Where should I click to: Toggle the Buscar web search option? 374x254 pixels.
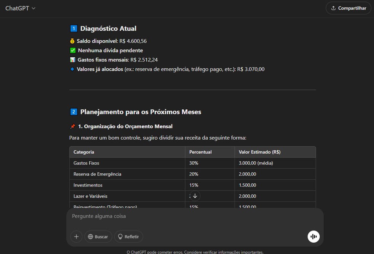point(98,237)
